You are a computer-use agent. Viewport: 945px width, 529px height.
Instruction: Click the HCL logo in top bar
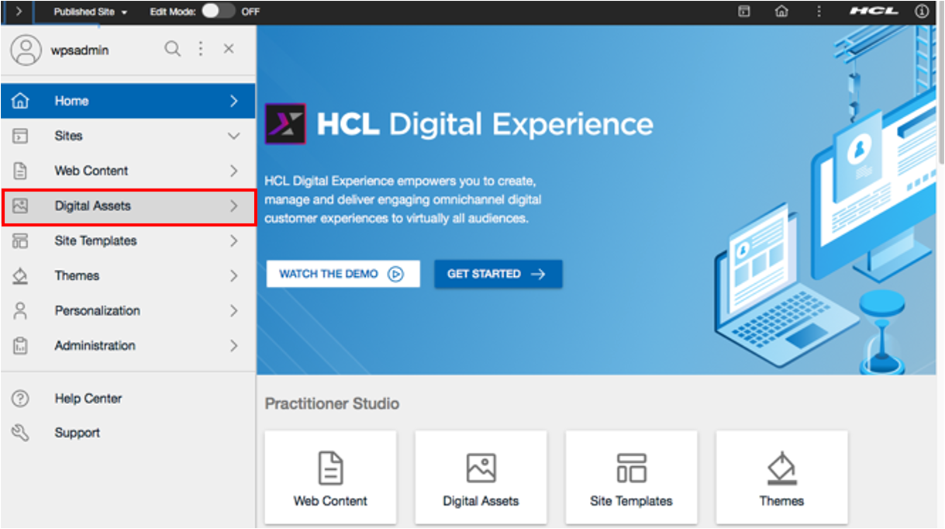[x=874, y=12]
